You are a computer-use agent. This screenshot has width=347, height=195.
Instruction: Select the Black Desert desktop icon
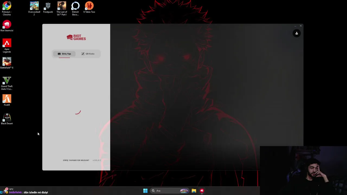pos(7,119)
